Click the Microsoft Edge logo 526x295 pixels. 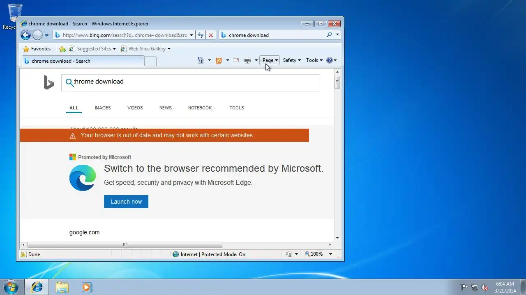tap(83, 178)
